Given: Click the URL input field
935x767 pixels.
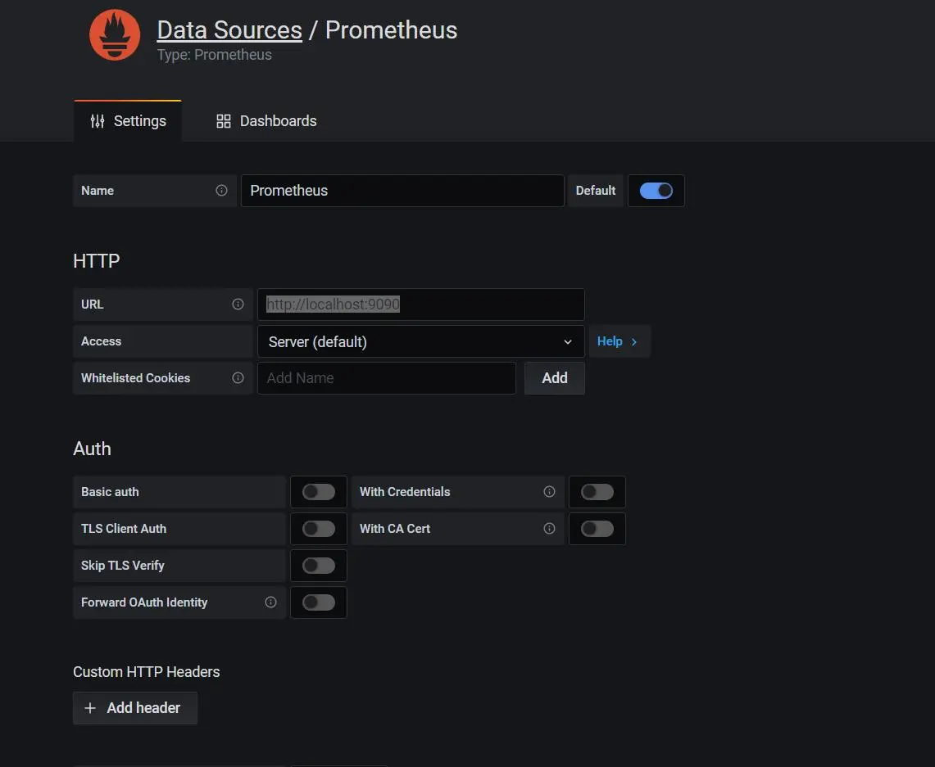Looking at the screenshot, I should pos(420,305).
